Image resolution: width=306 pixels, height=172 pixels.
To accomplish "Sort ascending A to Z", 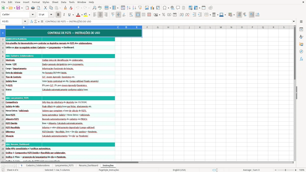I will tap(129, 8).
